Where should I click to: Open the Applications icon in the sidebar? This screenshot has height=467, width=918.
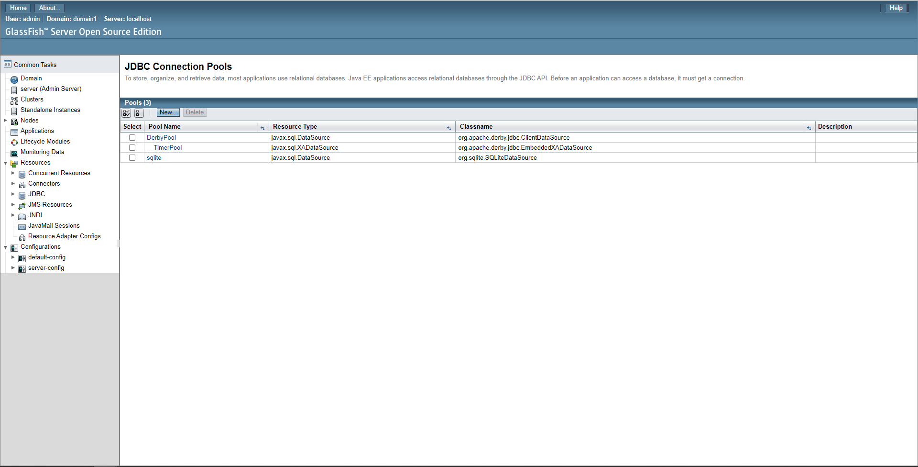pos(14,131)
